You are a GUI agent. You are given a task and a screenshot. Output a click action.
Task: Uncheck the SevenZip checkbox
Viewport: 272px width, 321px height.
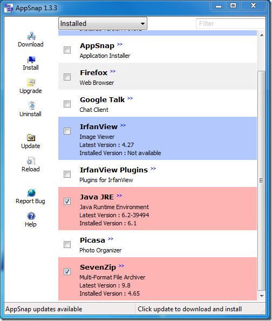pyautogui.click(x=67, y=271)
